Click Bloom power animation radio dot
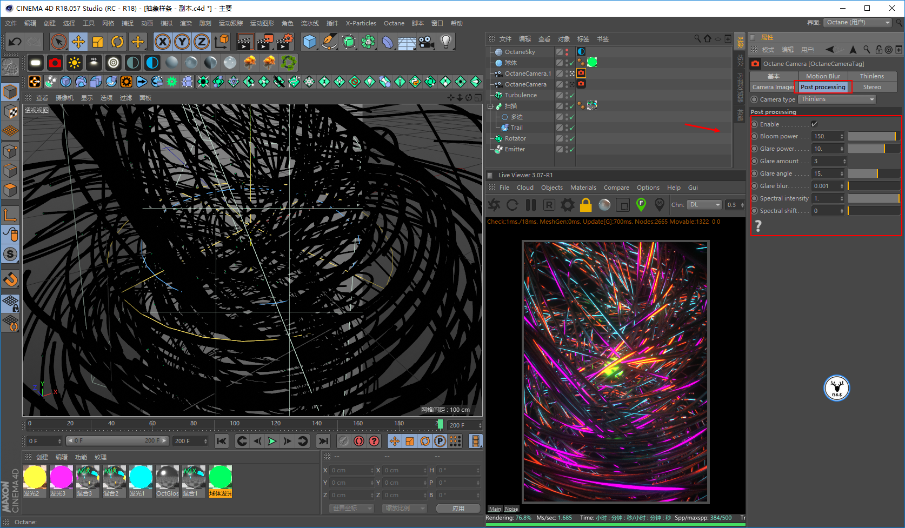 point(754,136)
